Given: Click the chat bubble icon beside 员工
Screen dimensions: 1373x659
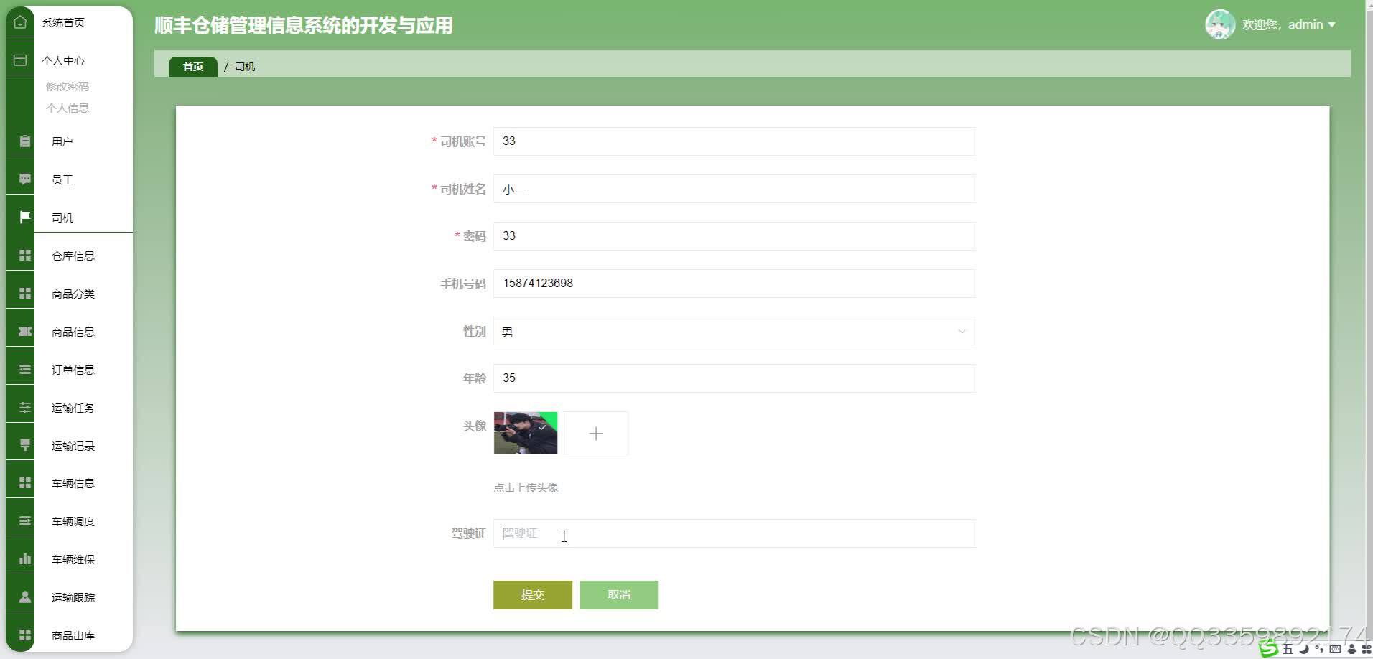Looking at the screenshot, I should (x=24, y=179).
